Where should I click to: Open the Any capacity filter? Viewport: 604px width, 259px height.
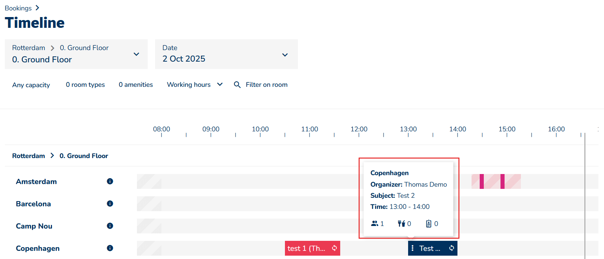(x=31, y=85)
